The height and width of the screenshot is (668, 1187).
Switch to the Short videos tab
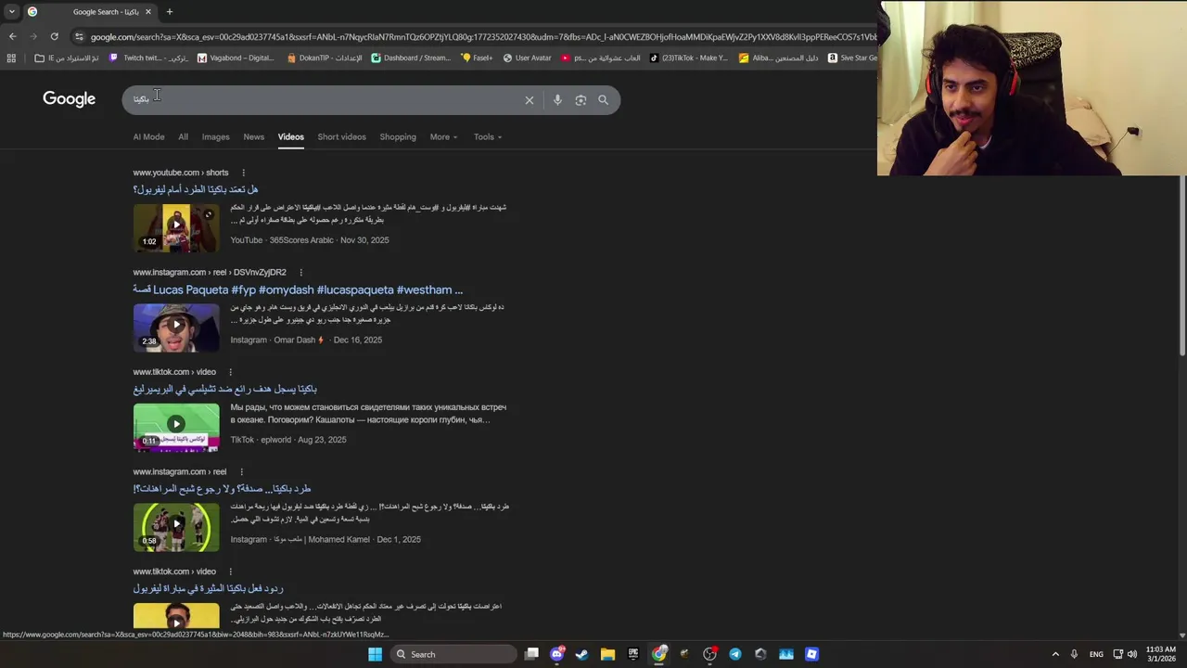point(341,136)
